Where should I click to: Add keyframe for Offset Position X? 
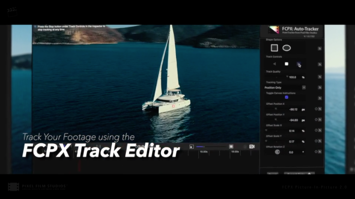(x=316, y=109)
